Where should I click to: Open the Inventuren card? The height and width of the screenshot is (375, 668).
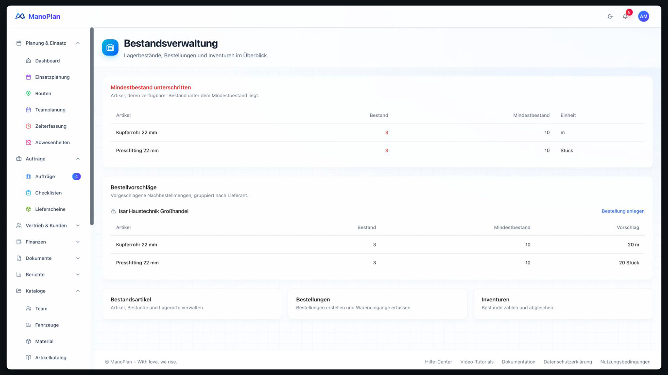(x=563, y=304)
